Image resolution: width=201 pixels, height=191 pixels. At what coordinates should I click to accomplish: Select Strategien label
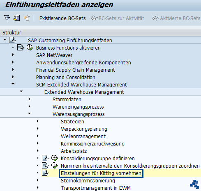pyautogui.click(x=72, y=122)
